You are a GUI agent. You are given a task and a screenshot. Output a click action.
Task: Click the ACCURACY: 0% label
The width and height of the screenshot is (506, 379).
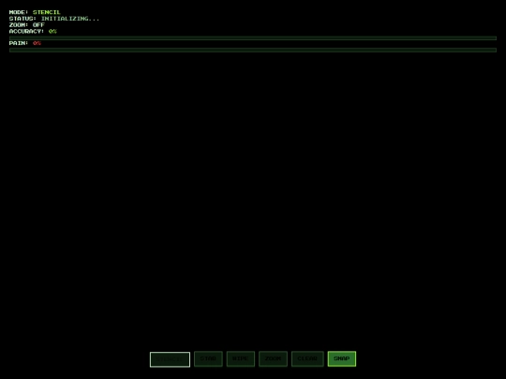pyautogui.click(x=33, y=31)
